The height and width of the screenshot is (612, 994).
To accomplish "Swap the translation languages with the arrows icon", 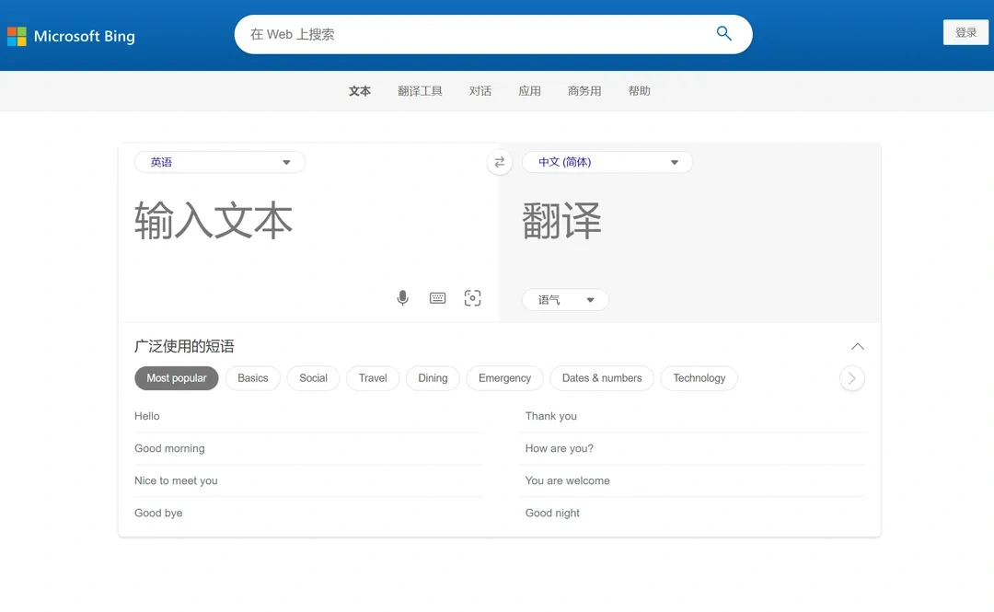I will pyautogui.click(x=499, y=162).
